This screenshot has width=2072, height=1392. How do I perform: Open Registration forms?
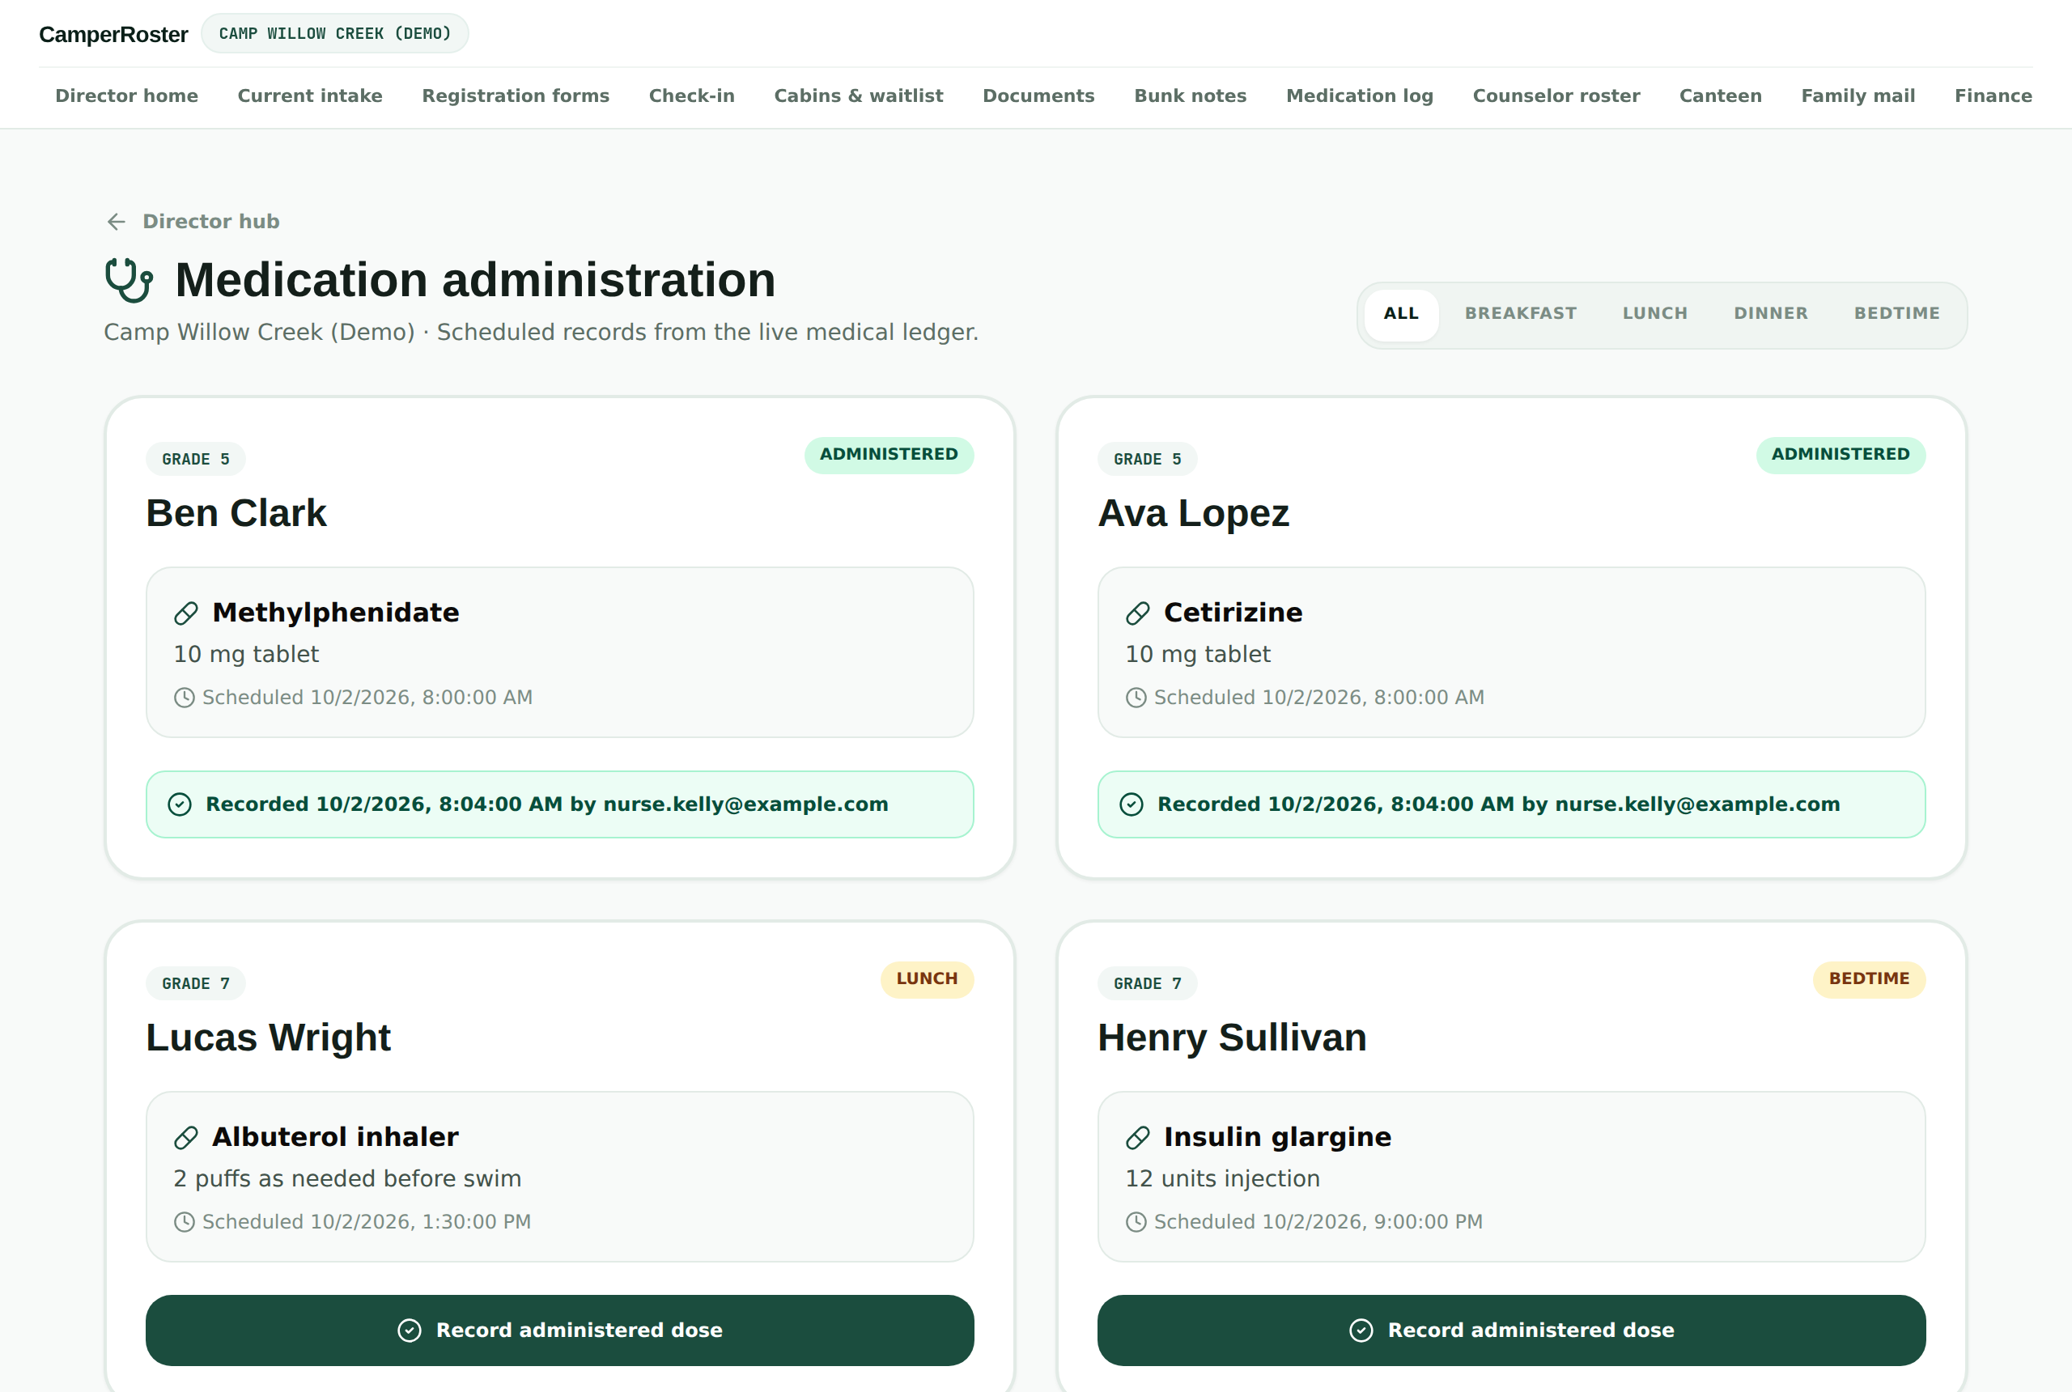516,95
